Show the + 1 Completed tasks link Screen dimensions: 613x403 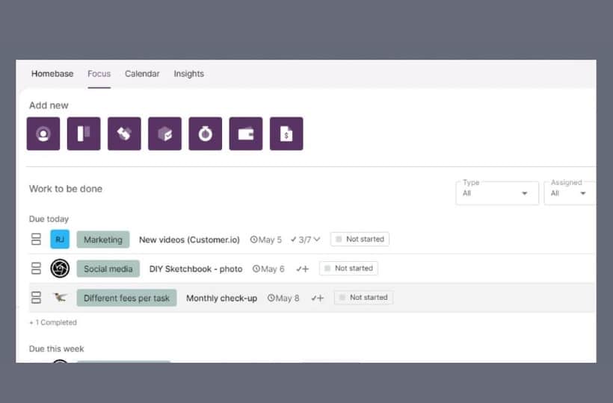coord(53,322)
